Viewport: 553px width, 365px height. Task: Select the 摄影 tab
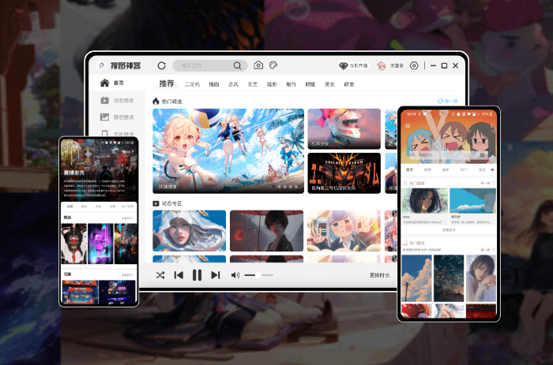(x=272, y=84)
